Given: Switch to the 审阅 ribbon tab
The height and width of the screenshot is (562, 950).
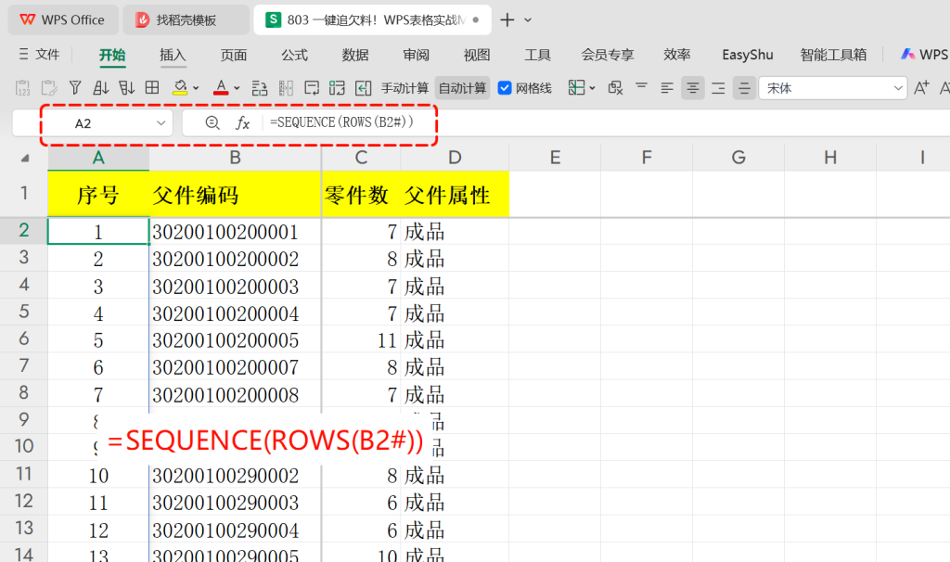Looking at the screenshot, I should tap(416, 55).
